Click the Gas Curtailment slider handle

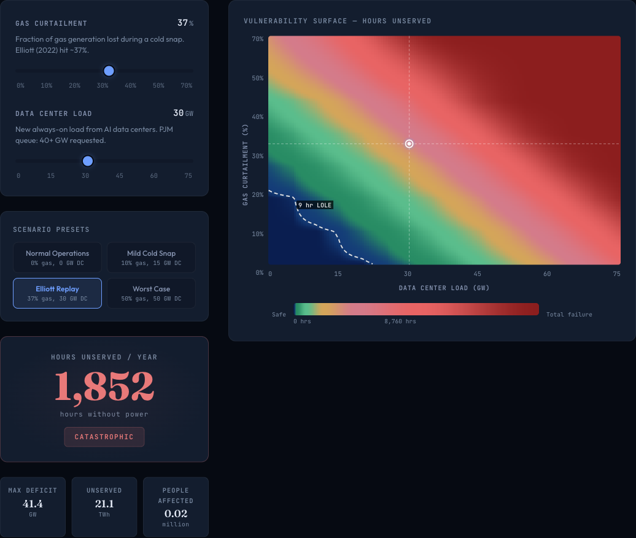click(109, 71)
